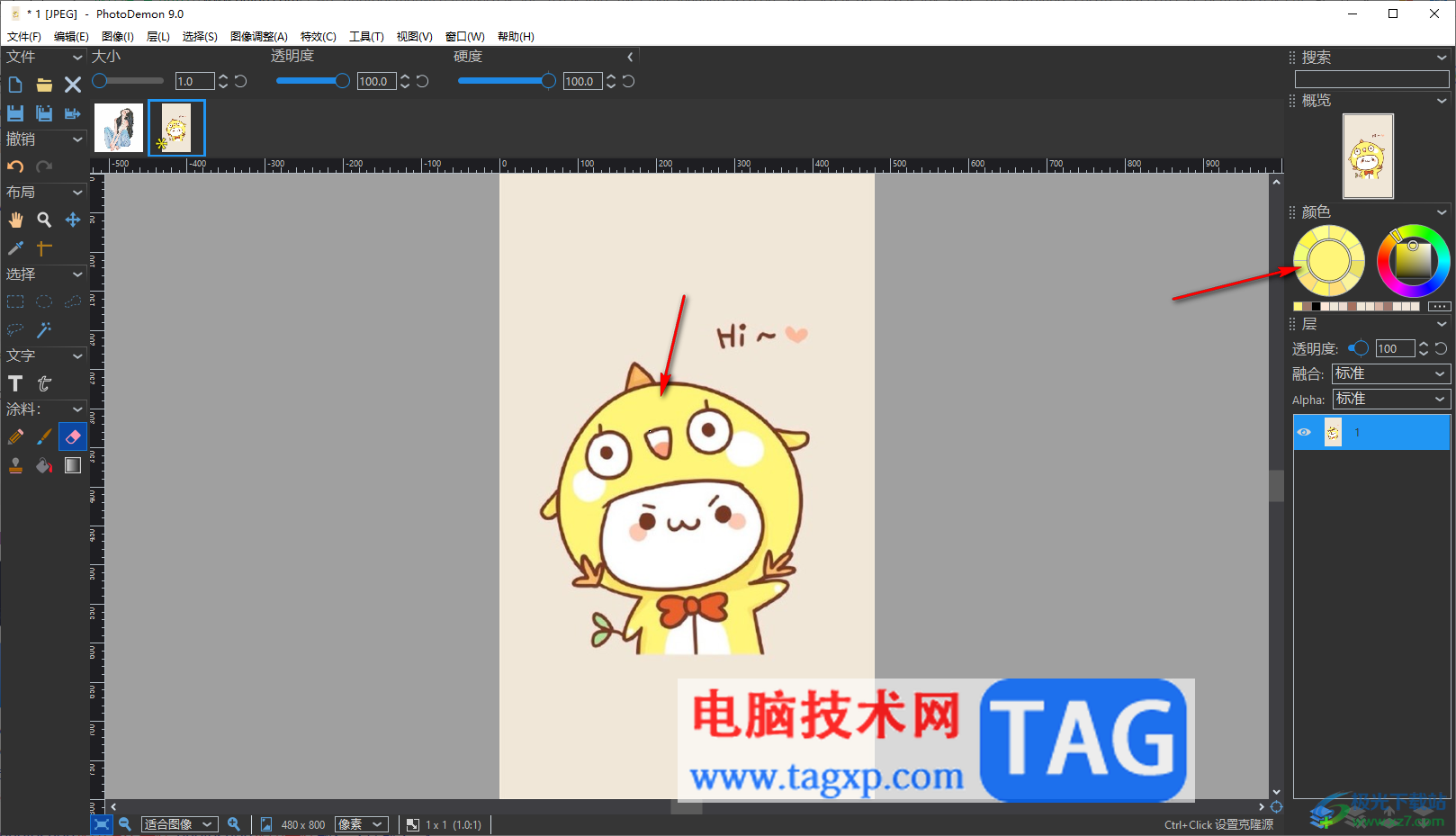
Task: Select the black swatch in the palette
Action: 1317,307
